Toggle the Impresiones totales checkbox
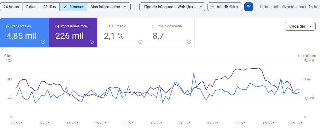This screenshot has height=130, width=320. [57, 26]
